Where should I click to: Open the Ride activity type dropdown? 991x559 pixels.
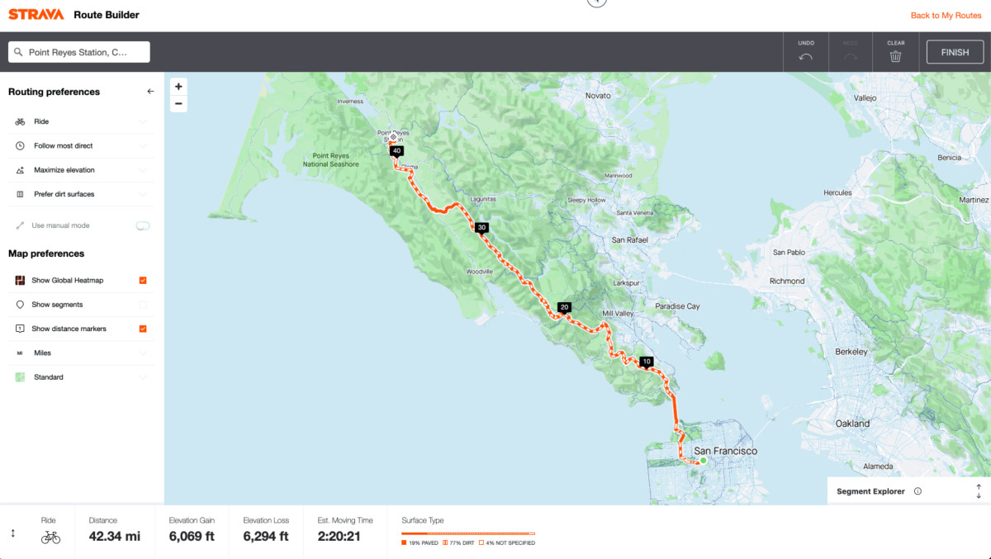143,121
